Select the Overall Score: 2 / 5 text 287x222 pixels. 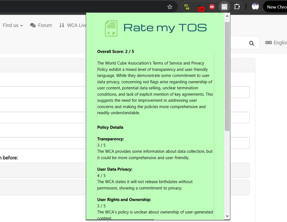[x=116, y=52]
